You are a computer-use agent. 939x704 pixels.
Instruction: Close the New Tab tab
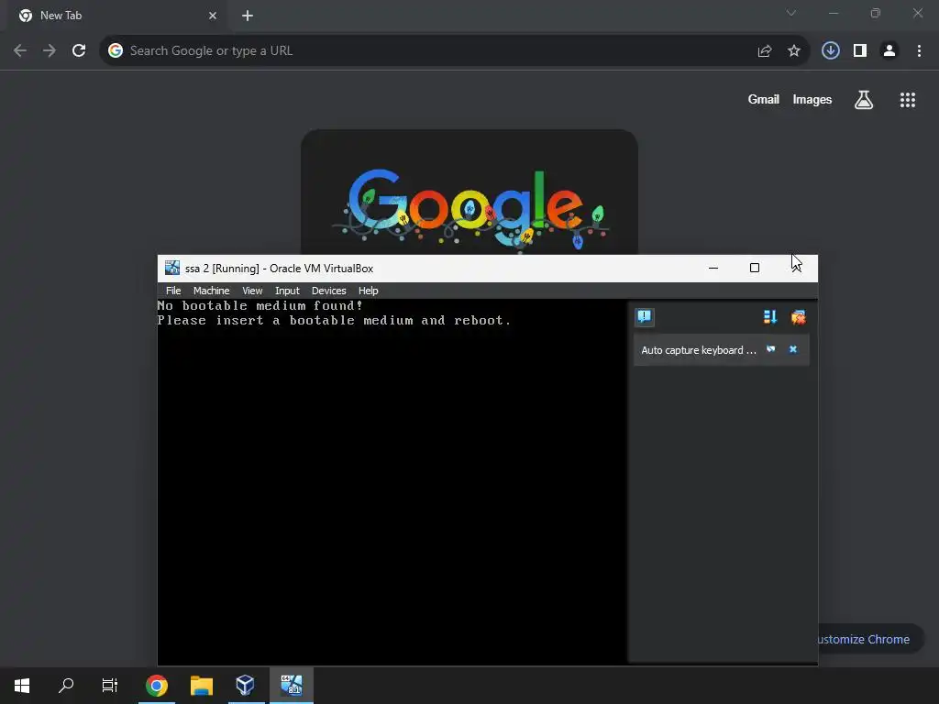213,16
